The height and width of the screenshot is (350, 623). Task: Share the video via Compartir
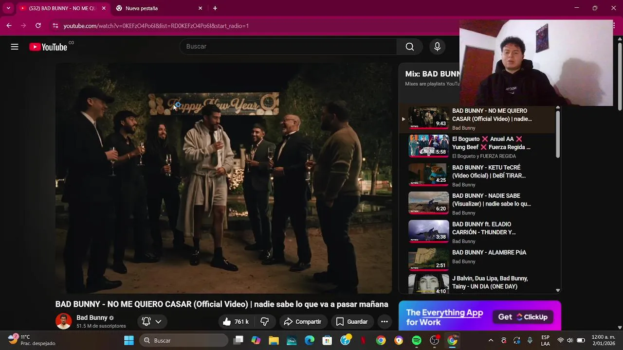[x=302, y=322]
